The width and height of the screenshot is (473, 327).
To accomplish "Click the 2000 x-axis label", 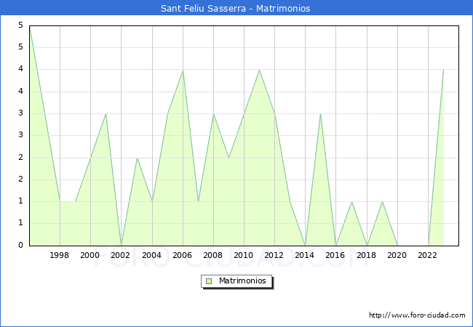I will (x=90, y=255).
